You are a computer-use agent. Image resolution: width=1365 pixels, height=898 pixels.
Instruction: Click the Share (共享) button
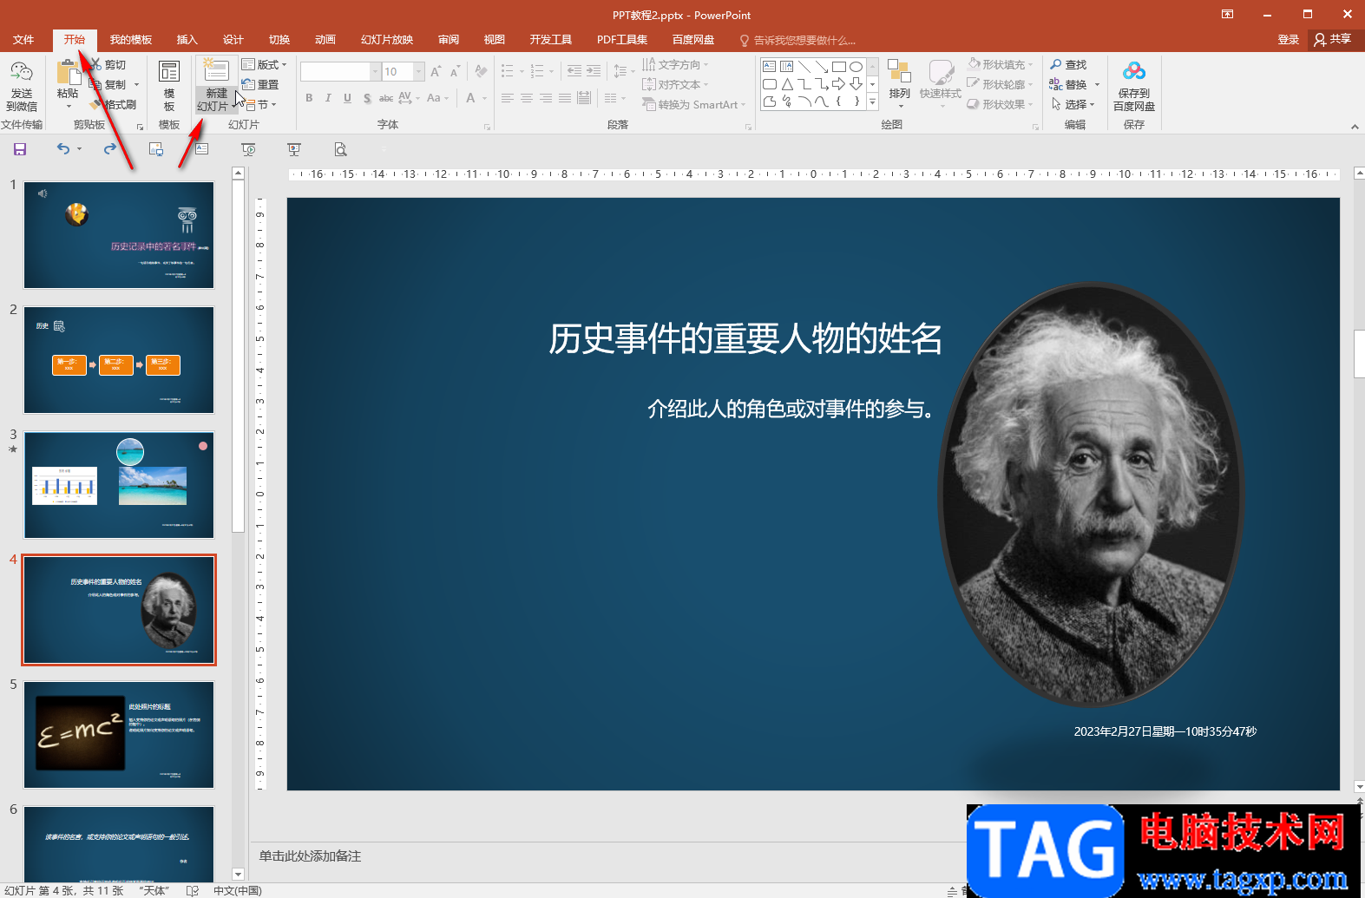click(1334, 40)
